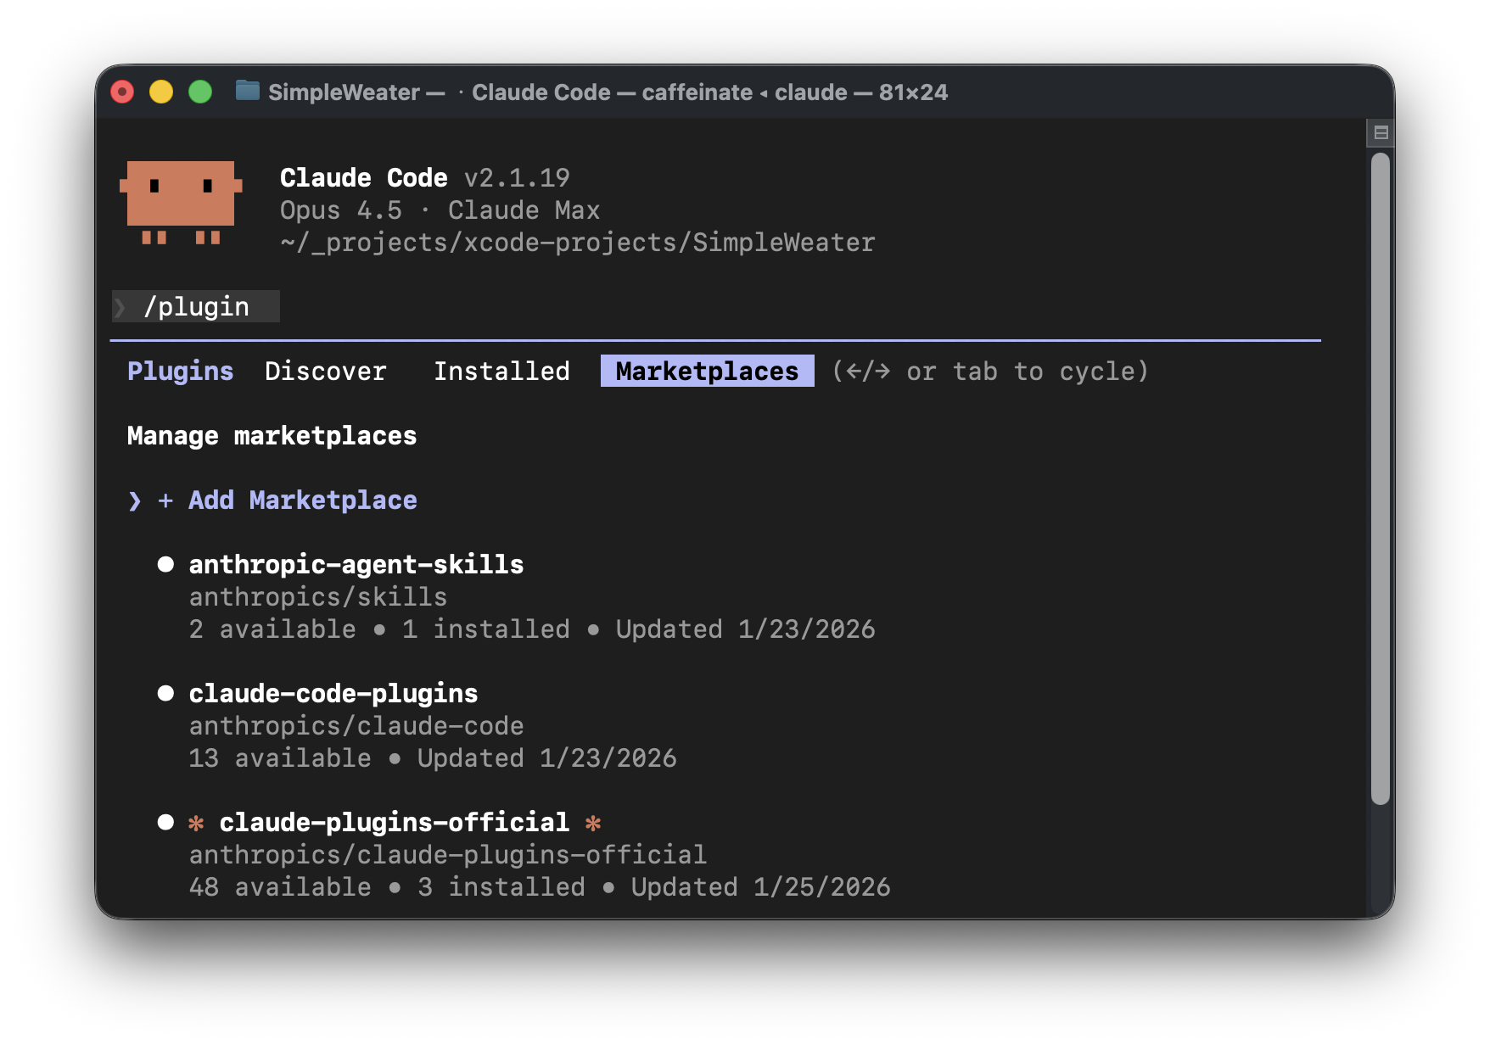This screenshot has height=1045, width=1490.
Task: Click the terminal vertical scrollbar thumb
Action: click(x=1381, y=478)
